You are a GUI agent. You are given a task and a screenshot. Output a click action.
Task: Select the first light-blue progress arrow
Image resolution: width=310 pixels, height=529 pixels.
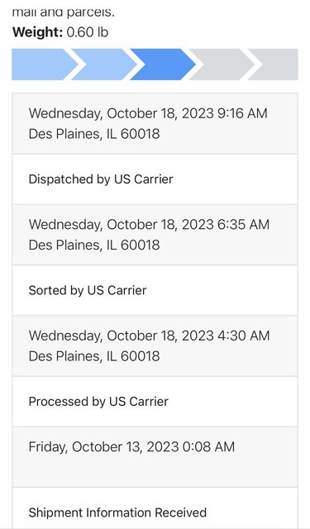point(44,64)
